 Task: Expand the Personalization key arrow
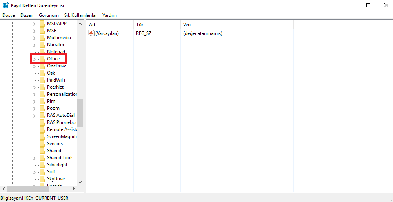click(34, 94)
